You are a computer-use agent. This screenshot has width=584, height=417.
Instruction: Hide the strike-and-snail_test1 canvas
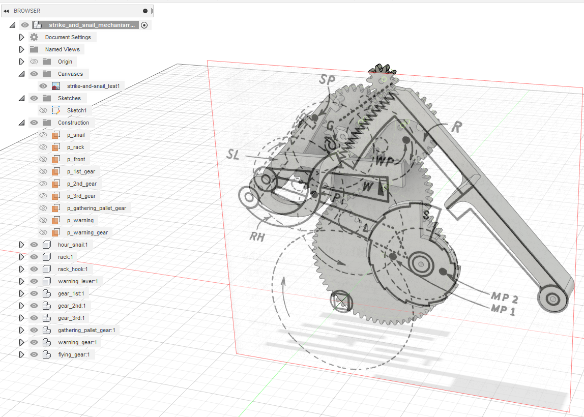[43, 86]
